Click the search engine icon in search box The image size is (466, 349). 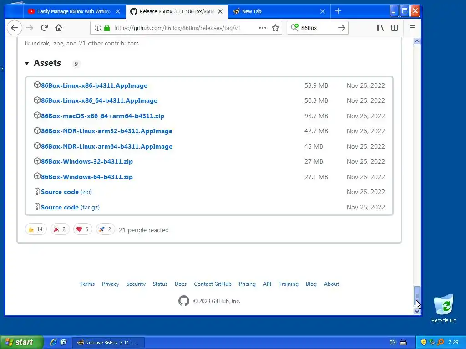[x=294, y=28]
